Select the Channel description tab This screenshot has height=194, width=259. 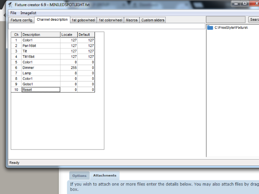pyautogui.click(x=52, y=20)
